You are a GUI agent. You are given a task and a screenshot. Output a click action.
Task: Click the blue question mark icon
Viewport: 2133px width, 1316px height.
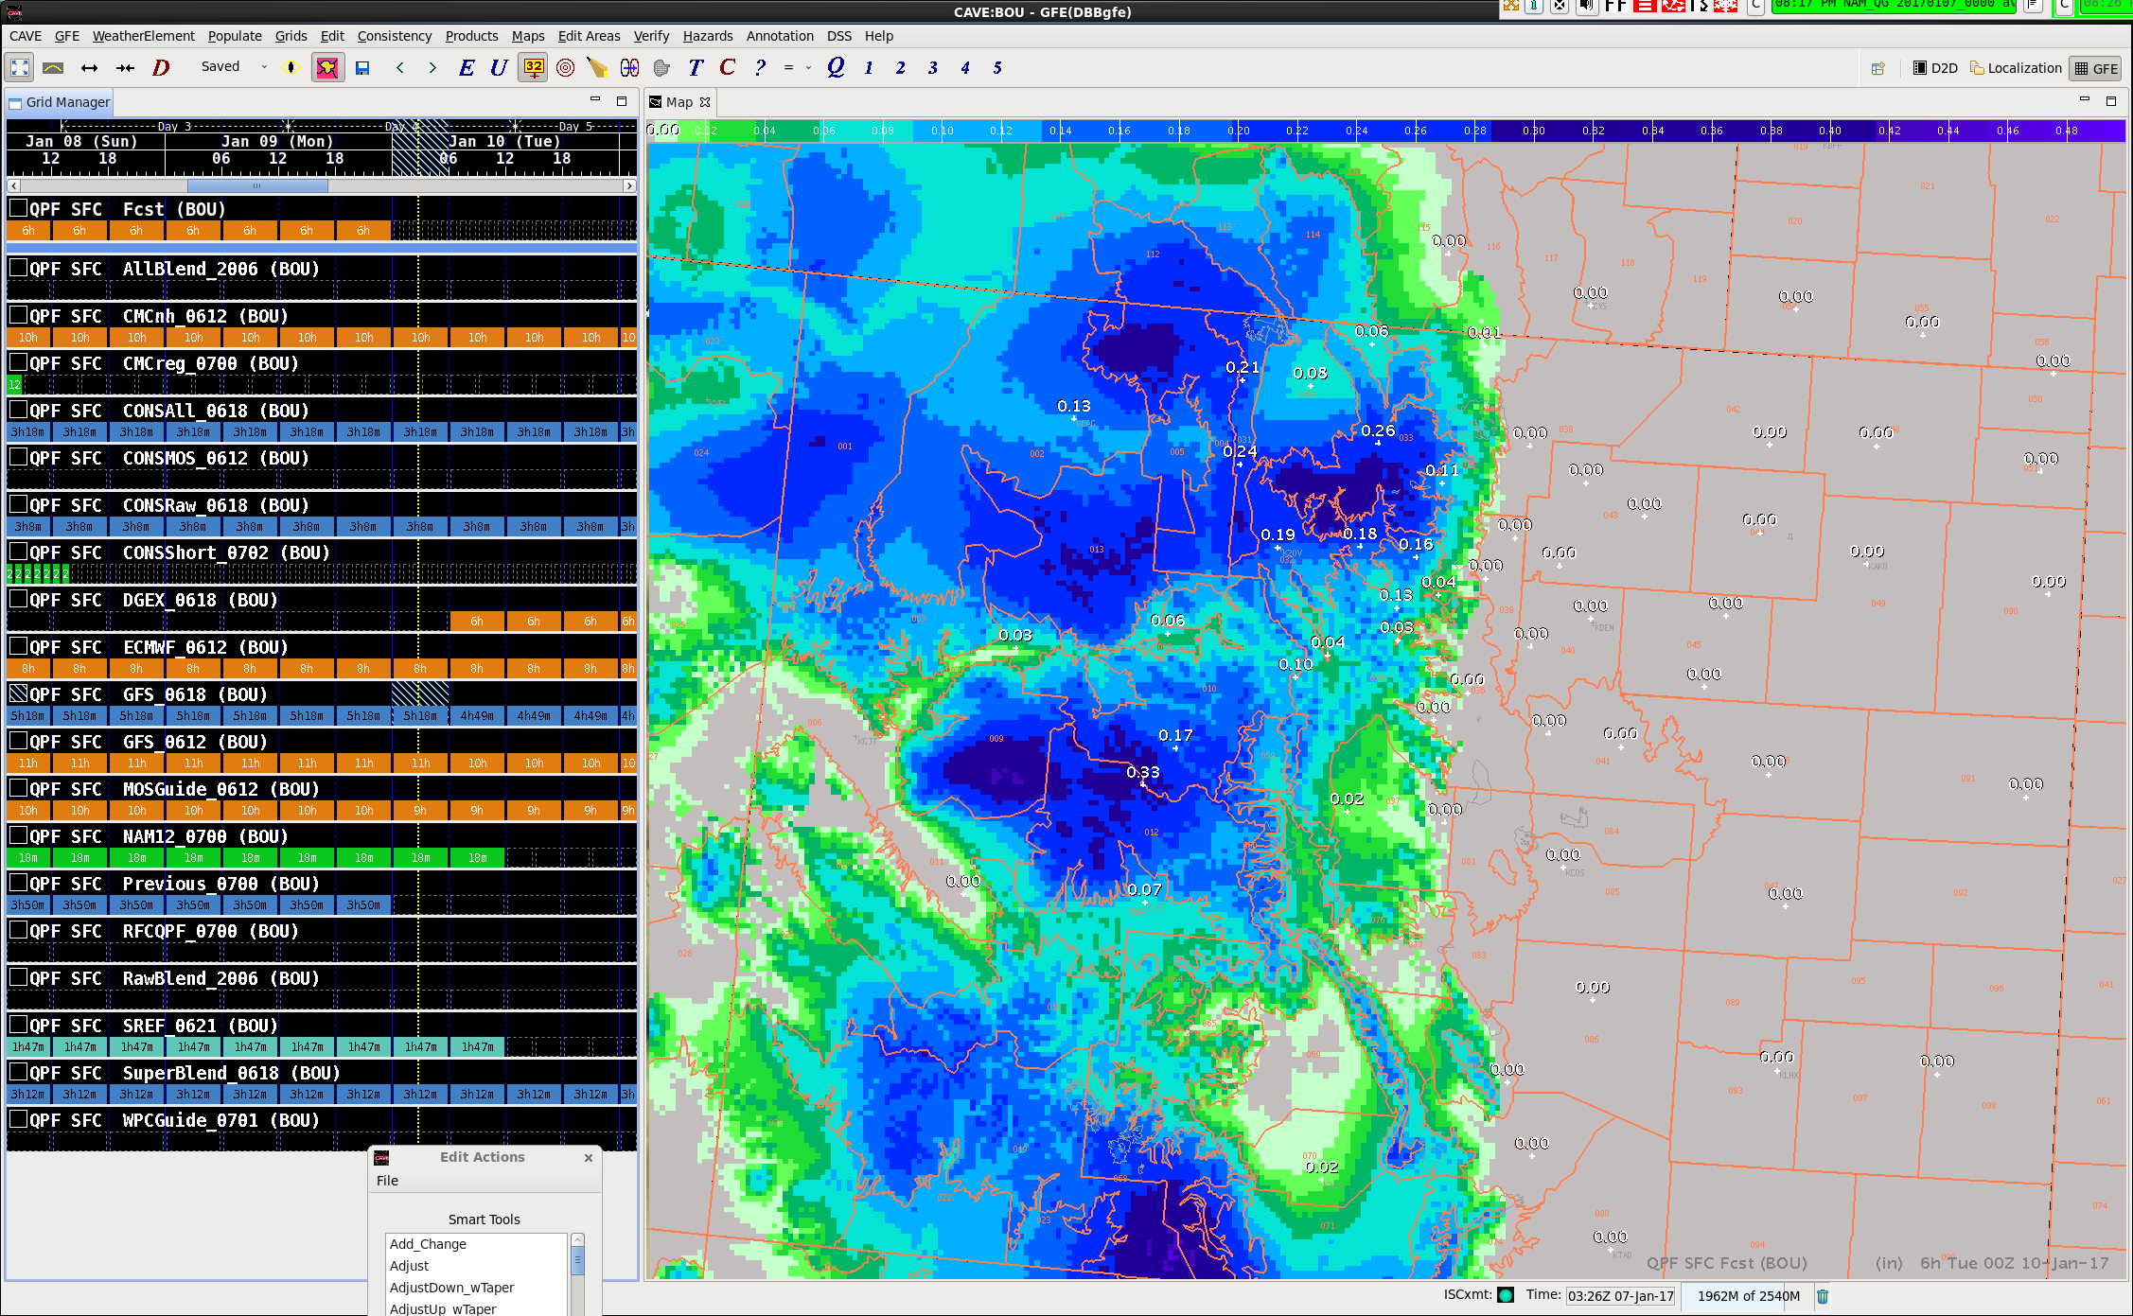pyautogui.click(x=760, y=67)
